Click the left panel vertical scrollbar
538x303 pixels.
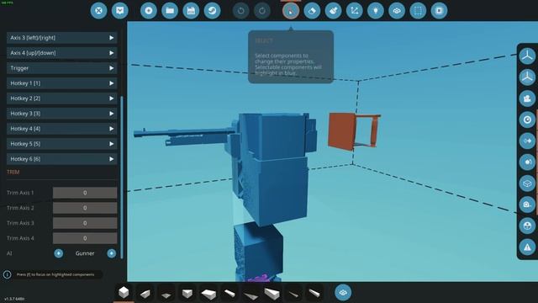[x=122, y=177]
